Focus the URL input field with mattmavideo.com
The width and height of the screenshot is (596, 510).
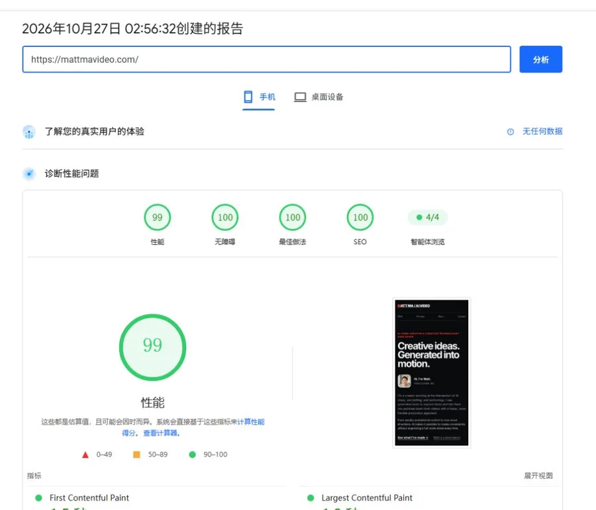(x=266, y=60)
